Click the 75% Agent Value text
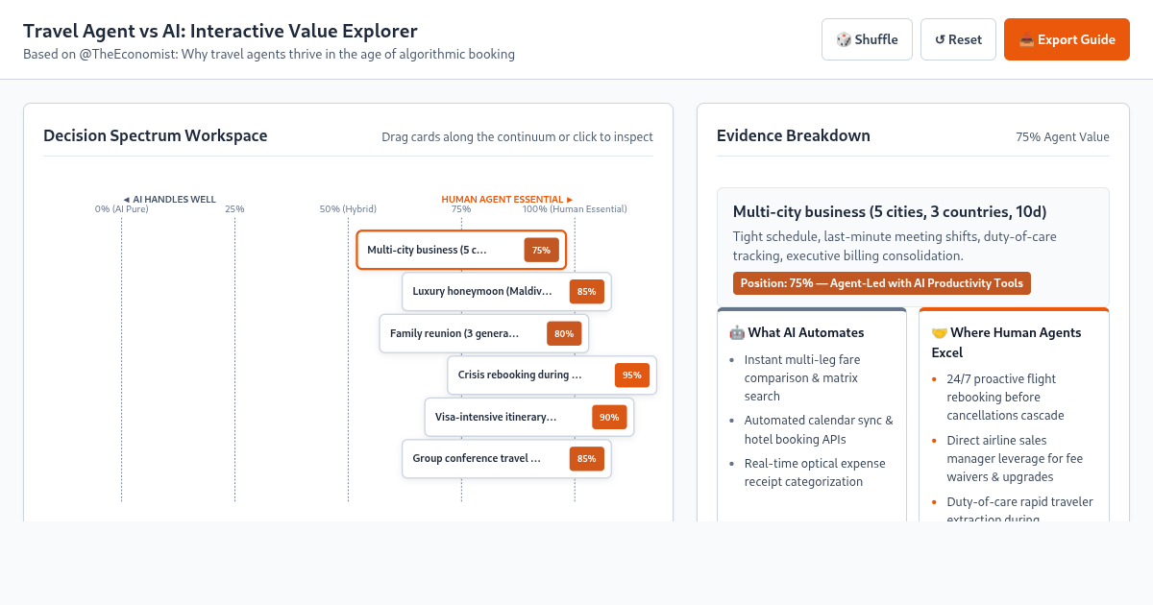Screen dimensions: 1153x605 tap(1063, 136)
